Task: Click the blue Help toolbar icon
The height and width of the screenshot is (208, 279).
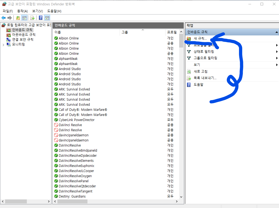Action: click(41, 18)
